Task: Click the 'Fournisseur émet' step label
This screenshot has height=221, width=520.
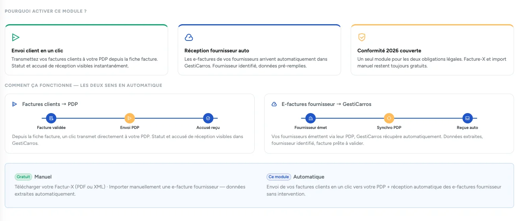Action: pyautogui.click(x=311, y=128)
